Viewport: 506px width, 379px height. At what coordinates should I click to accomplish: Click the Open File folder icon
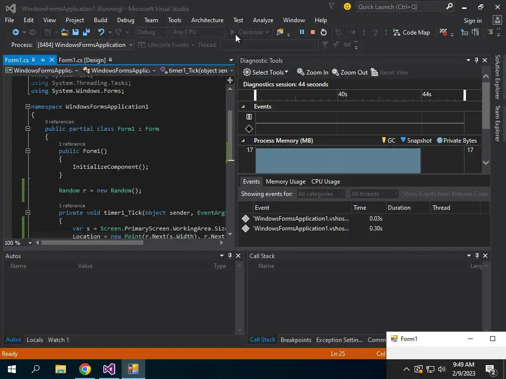tap(65, 32)
